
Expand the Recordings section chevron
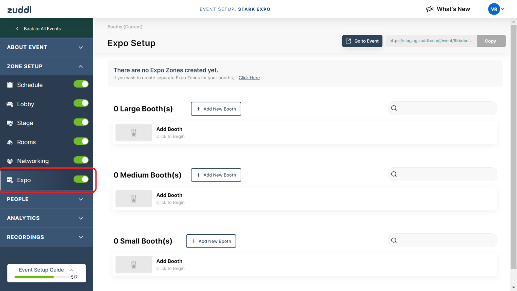tap(81, 237)
